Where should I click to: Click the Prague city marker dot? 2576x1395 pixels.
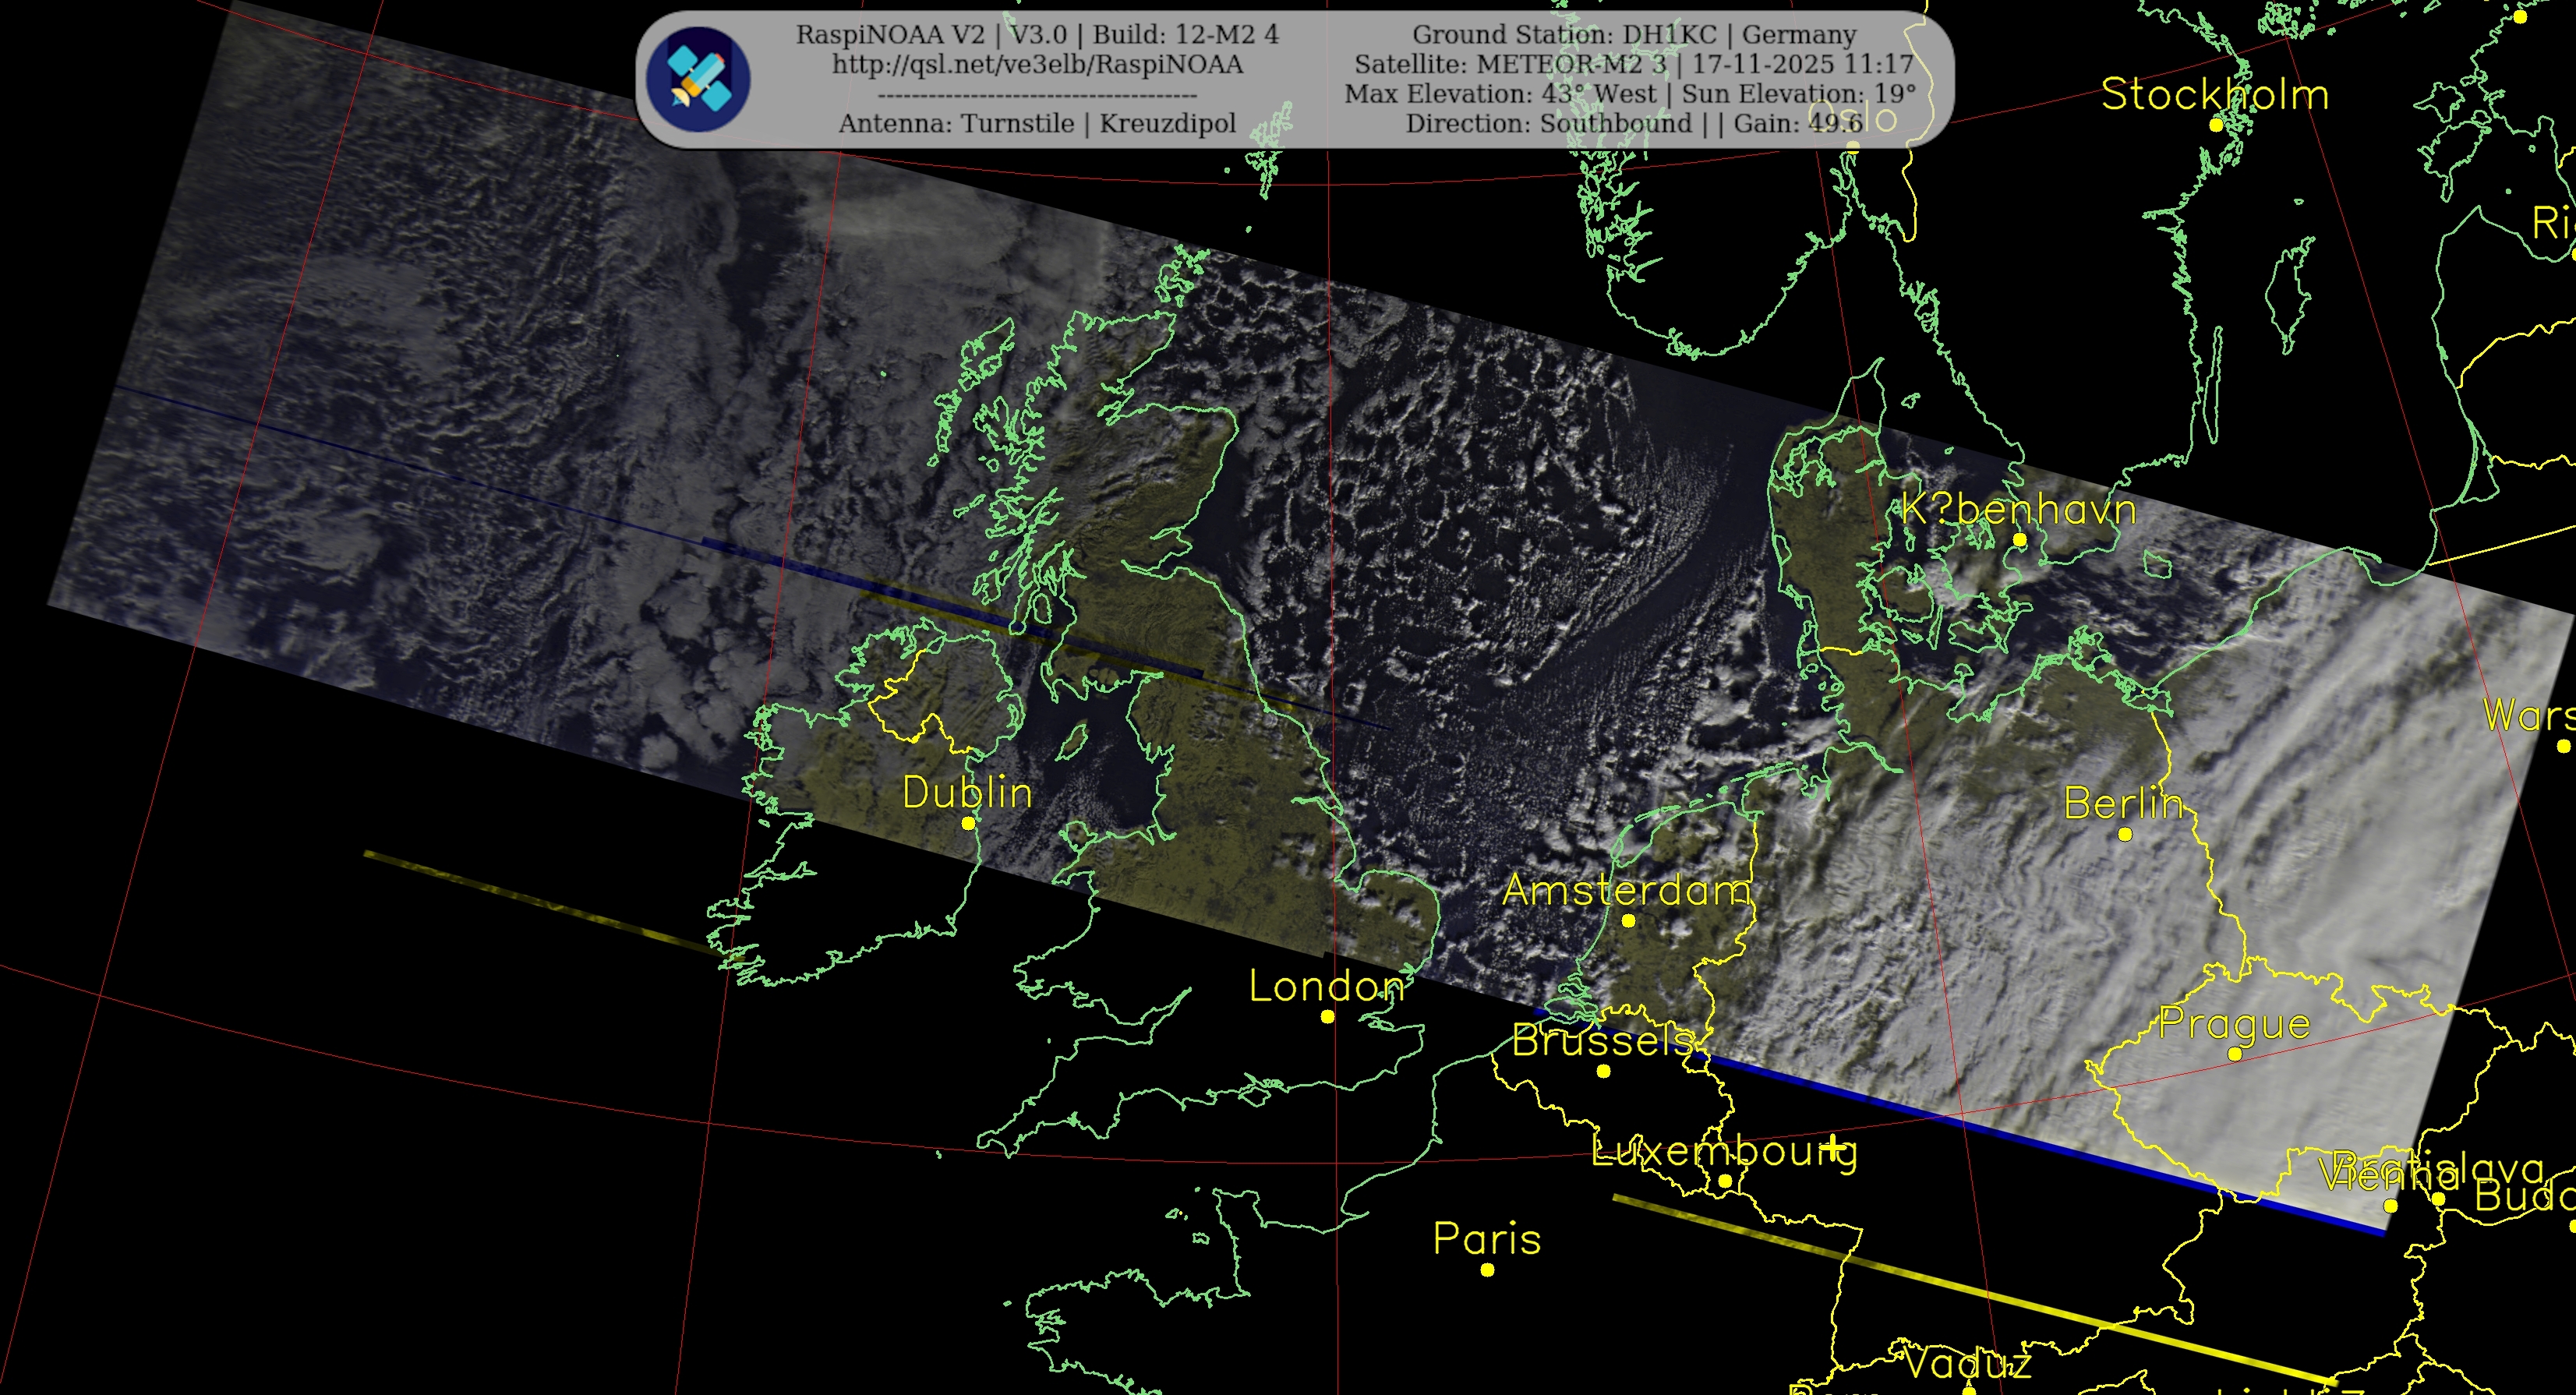2235,1054
